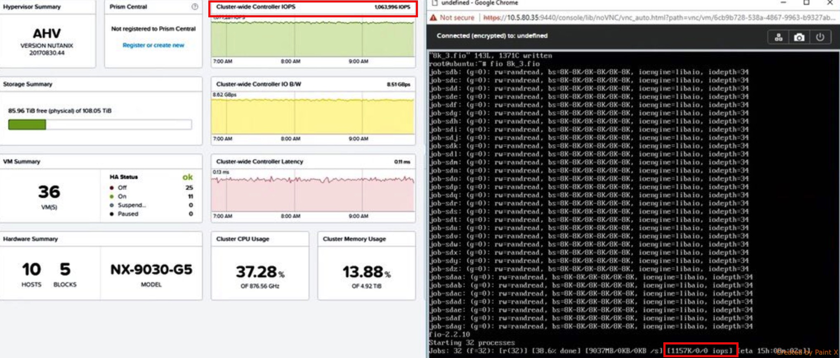Click the Cluster-wide Controller Latency pink chart
This screenshot has height=358, width=840.
coord(312,195)
